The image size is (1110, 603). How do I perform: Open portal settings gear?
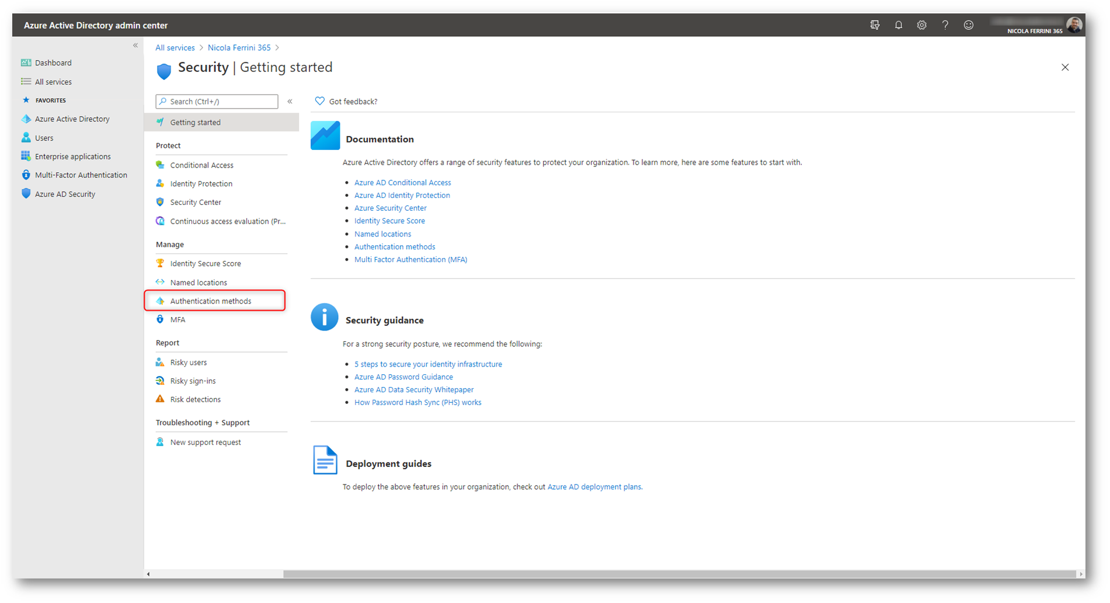point(921,25)
